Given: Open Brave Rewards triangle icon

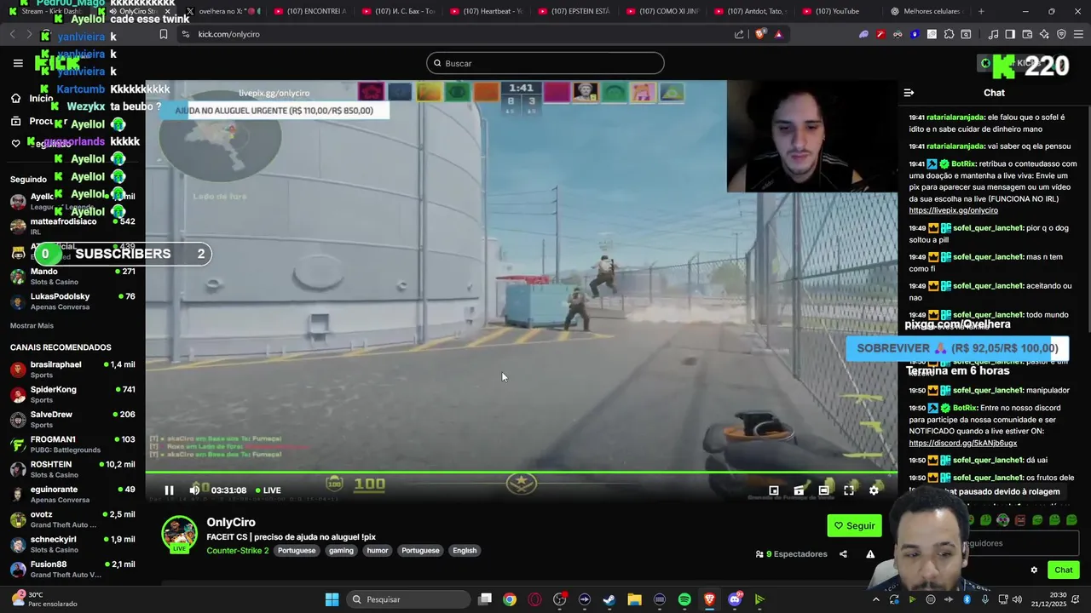Looking at the screenshot, I should (x=778, y=34).
